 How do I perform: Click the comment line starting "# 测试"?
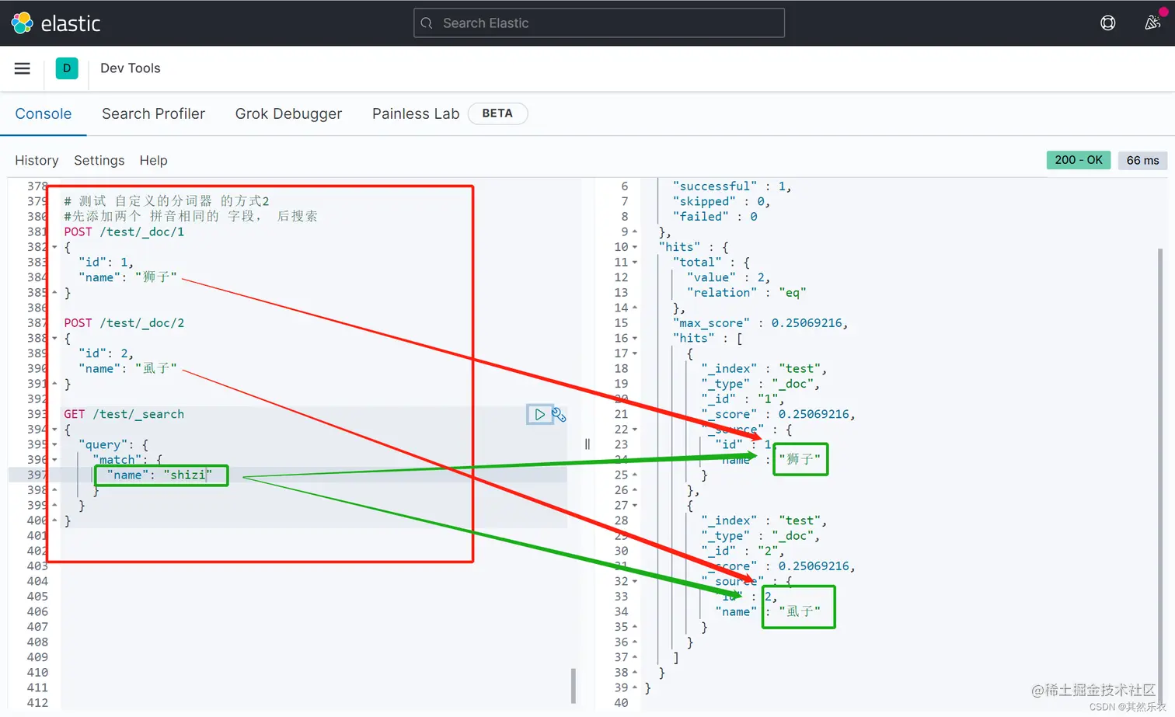[166, 202]
